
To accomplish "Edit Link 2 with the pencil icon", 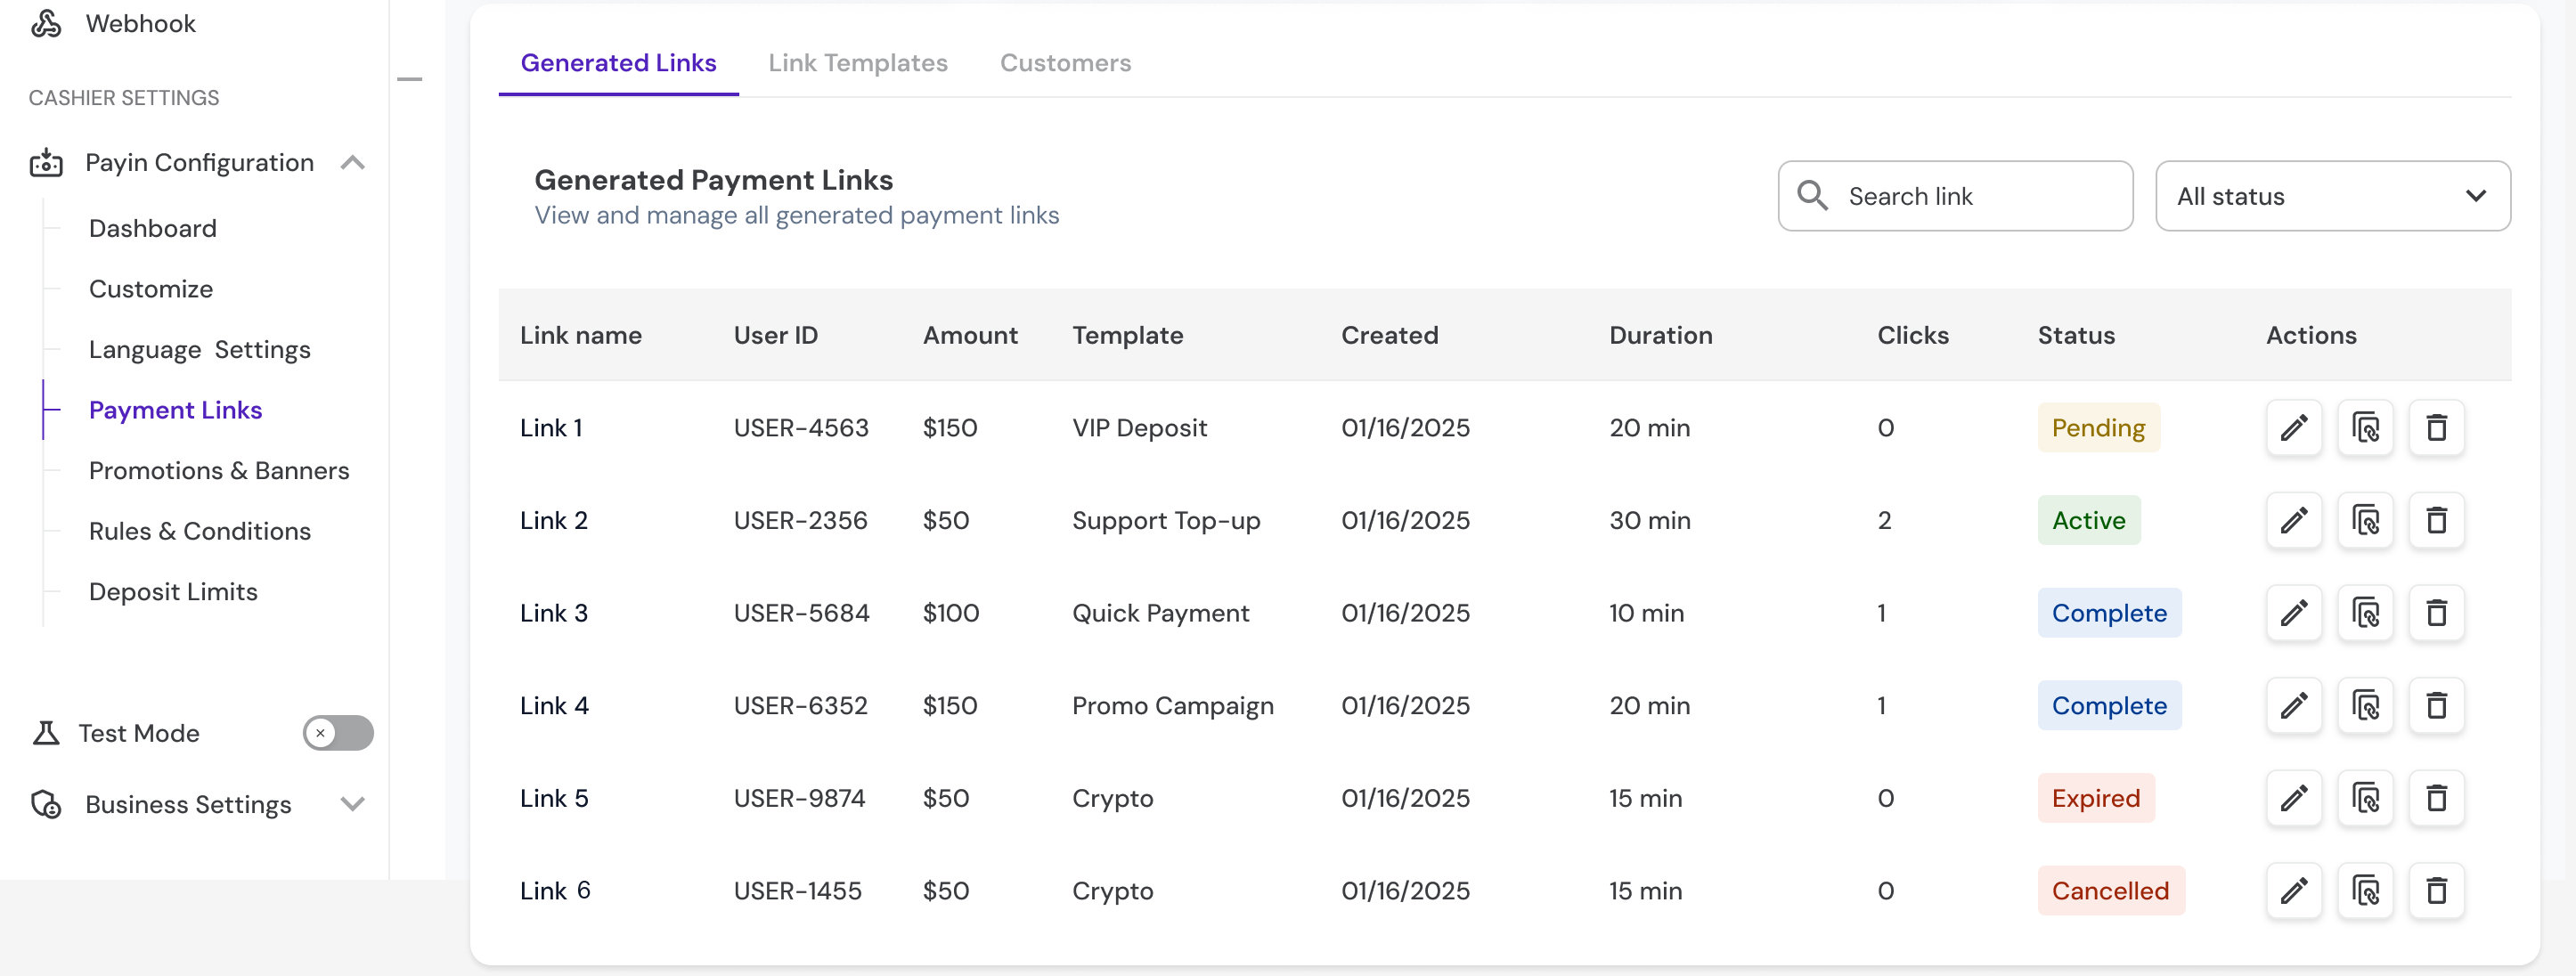I will point(2294,520).
